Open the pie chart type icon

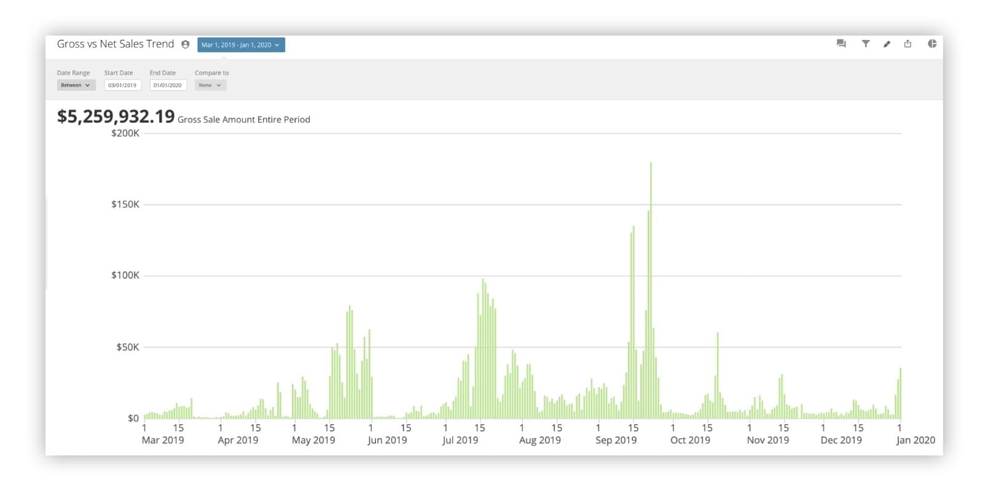pyautogui.click(x=931, y=44)
